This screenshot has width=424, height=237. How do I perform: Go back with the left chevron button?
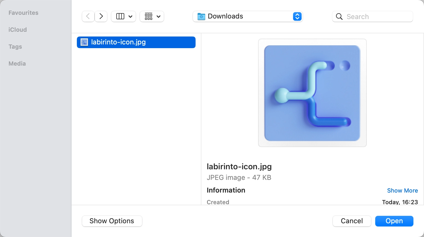click(x=88, y=16)
